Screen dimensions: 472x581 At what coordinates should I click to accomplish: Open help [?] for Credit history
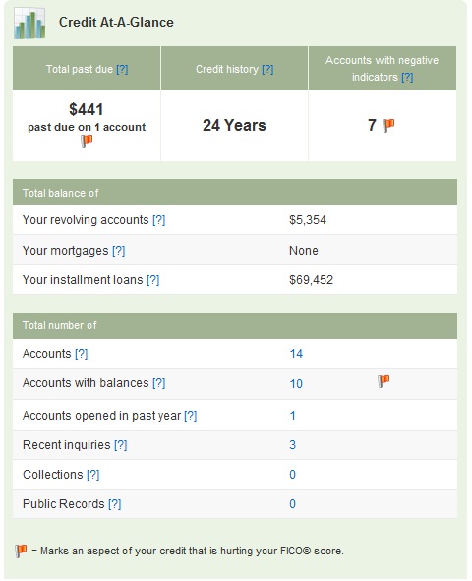[x=267, y=69]
